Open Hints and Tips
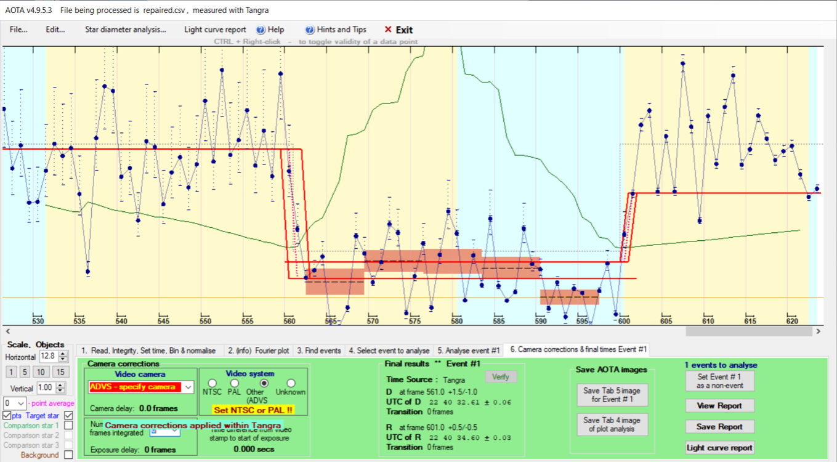Image resolution: width=837 pixels, height=462 pixels. click(x=336, y=30)
